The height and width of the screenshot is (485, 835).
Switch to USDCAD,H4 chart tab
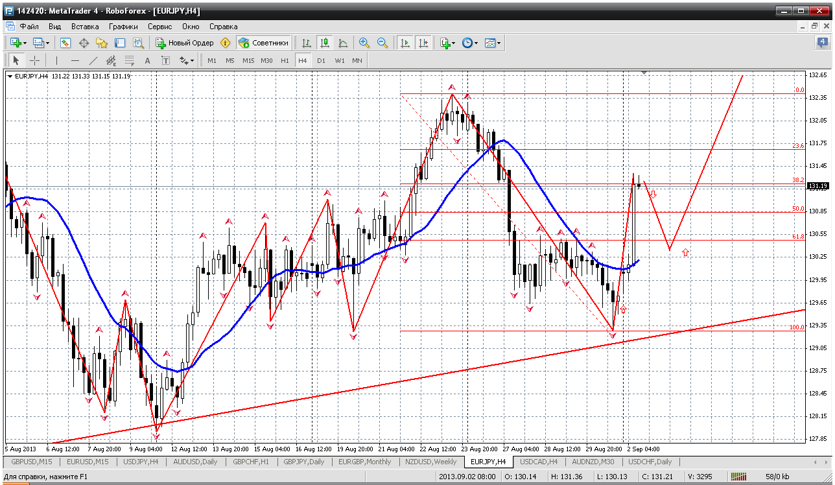coord(539,462)
